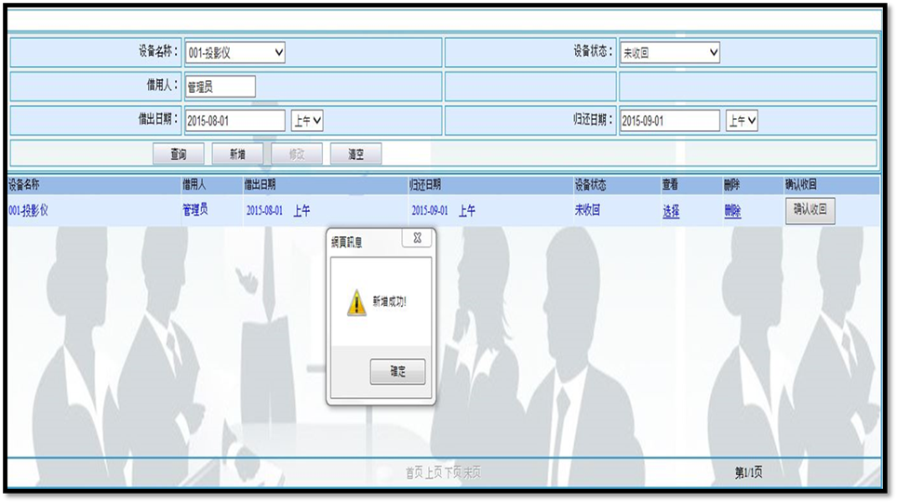Go to 下页 in the pagination bar
The image size is (897, 503).
[453, 473]
